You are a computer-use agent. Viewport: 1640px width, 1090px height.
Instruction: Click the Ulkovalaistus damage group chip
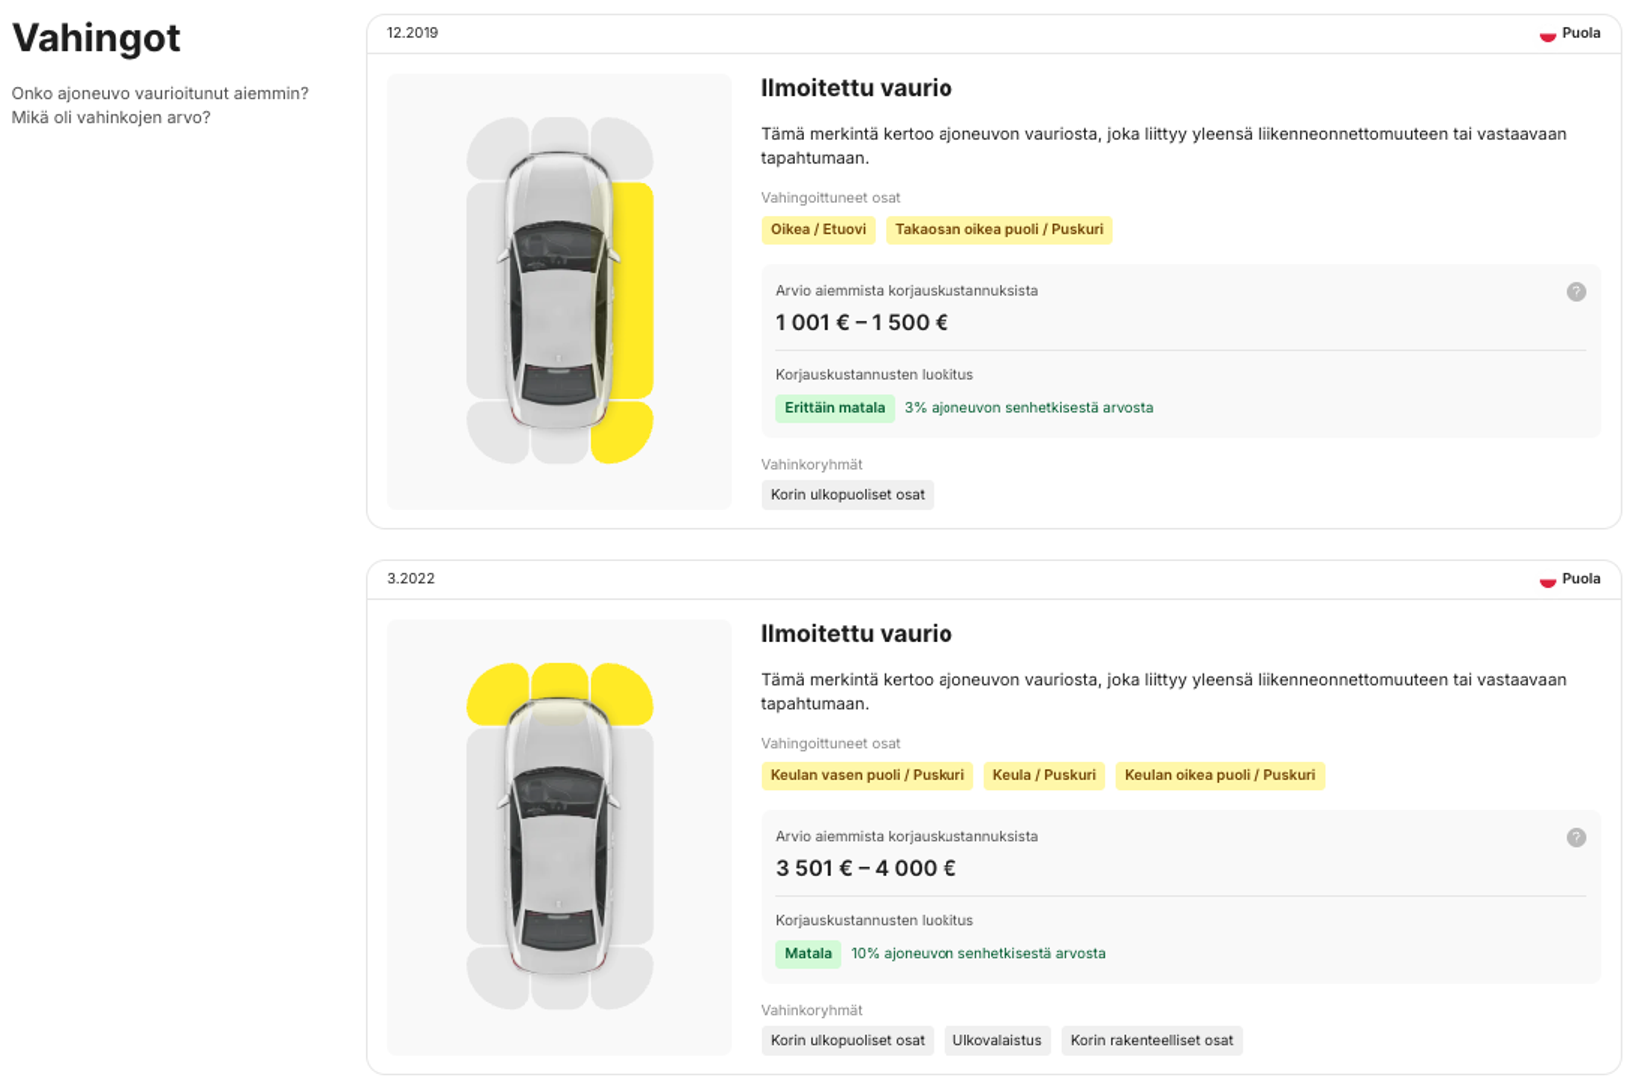996,1040
